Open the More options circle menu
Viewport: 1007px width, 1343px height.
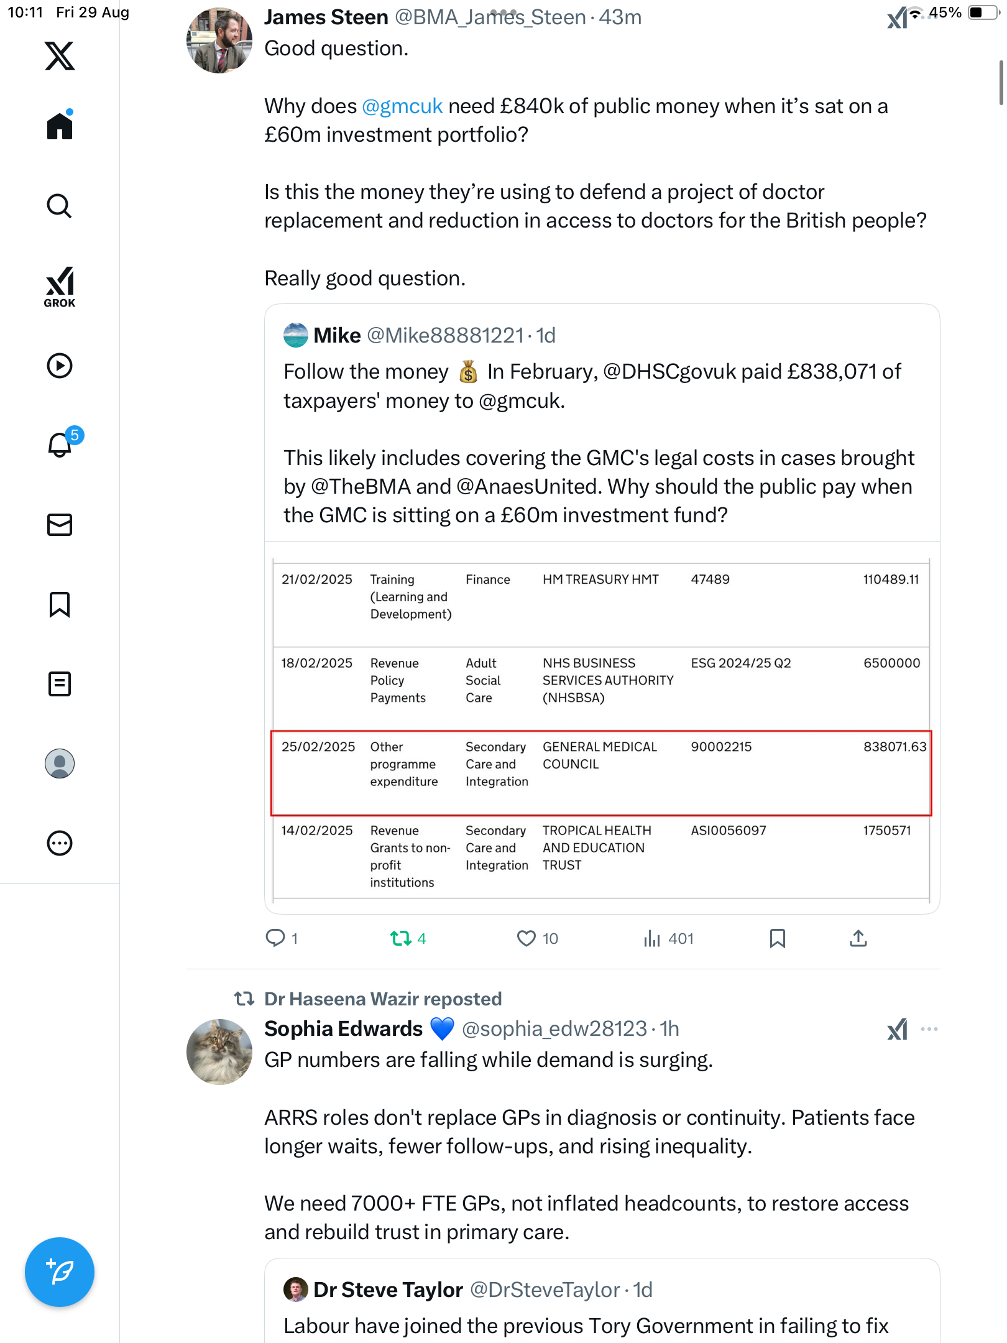pos(60,843)
